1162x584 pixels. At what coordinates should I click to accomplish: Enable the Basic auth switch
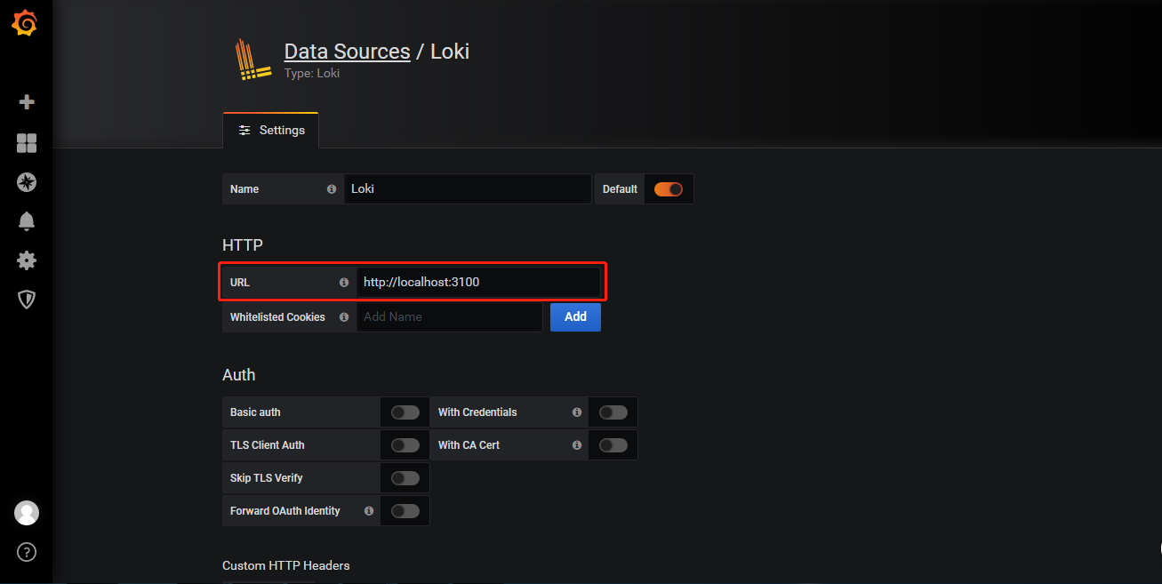point(405,412)
